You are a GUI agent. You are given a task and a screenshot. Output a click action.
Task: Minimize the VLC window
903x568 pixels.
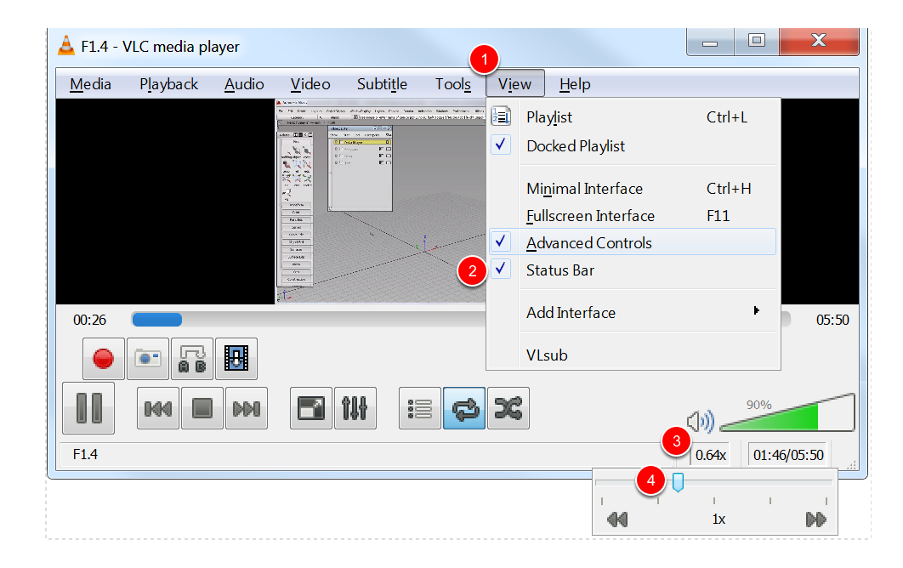point(710,42)
